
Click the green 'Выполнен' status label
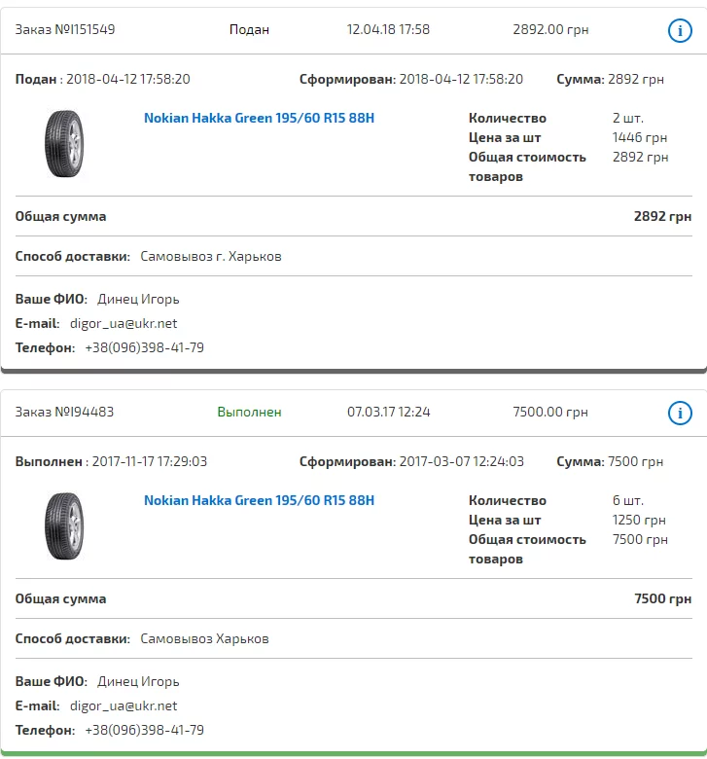pyautogui.click(x=249, y=413)
